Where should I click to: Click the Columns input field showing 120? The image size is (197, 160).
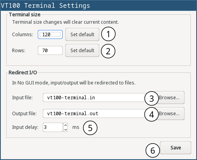[50, 35]
